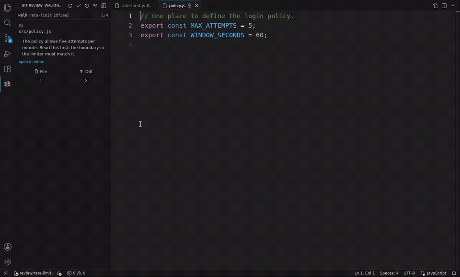Close the policy.js tab
460x277 pixels.
tap(196, 6)
